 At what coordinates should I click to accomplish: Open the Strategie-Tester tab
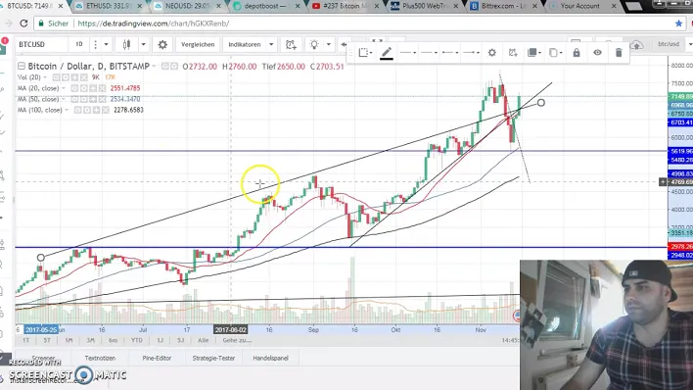(213, 358)
